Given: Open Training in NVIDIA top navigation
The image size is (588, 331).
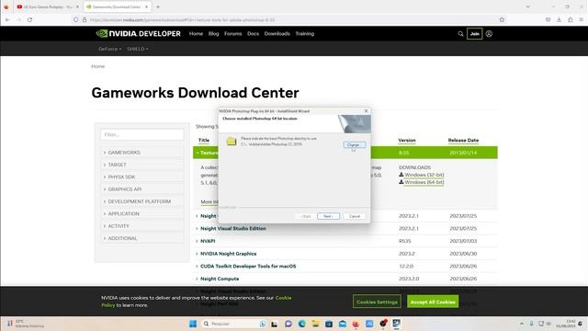Looking at the screenshot, I should (304, 34).
